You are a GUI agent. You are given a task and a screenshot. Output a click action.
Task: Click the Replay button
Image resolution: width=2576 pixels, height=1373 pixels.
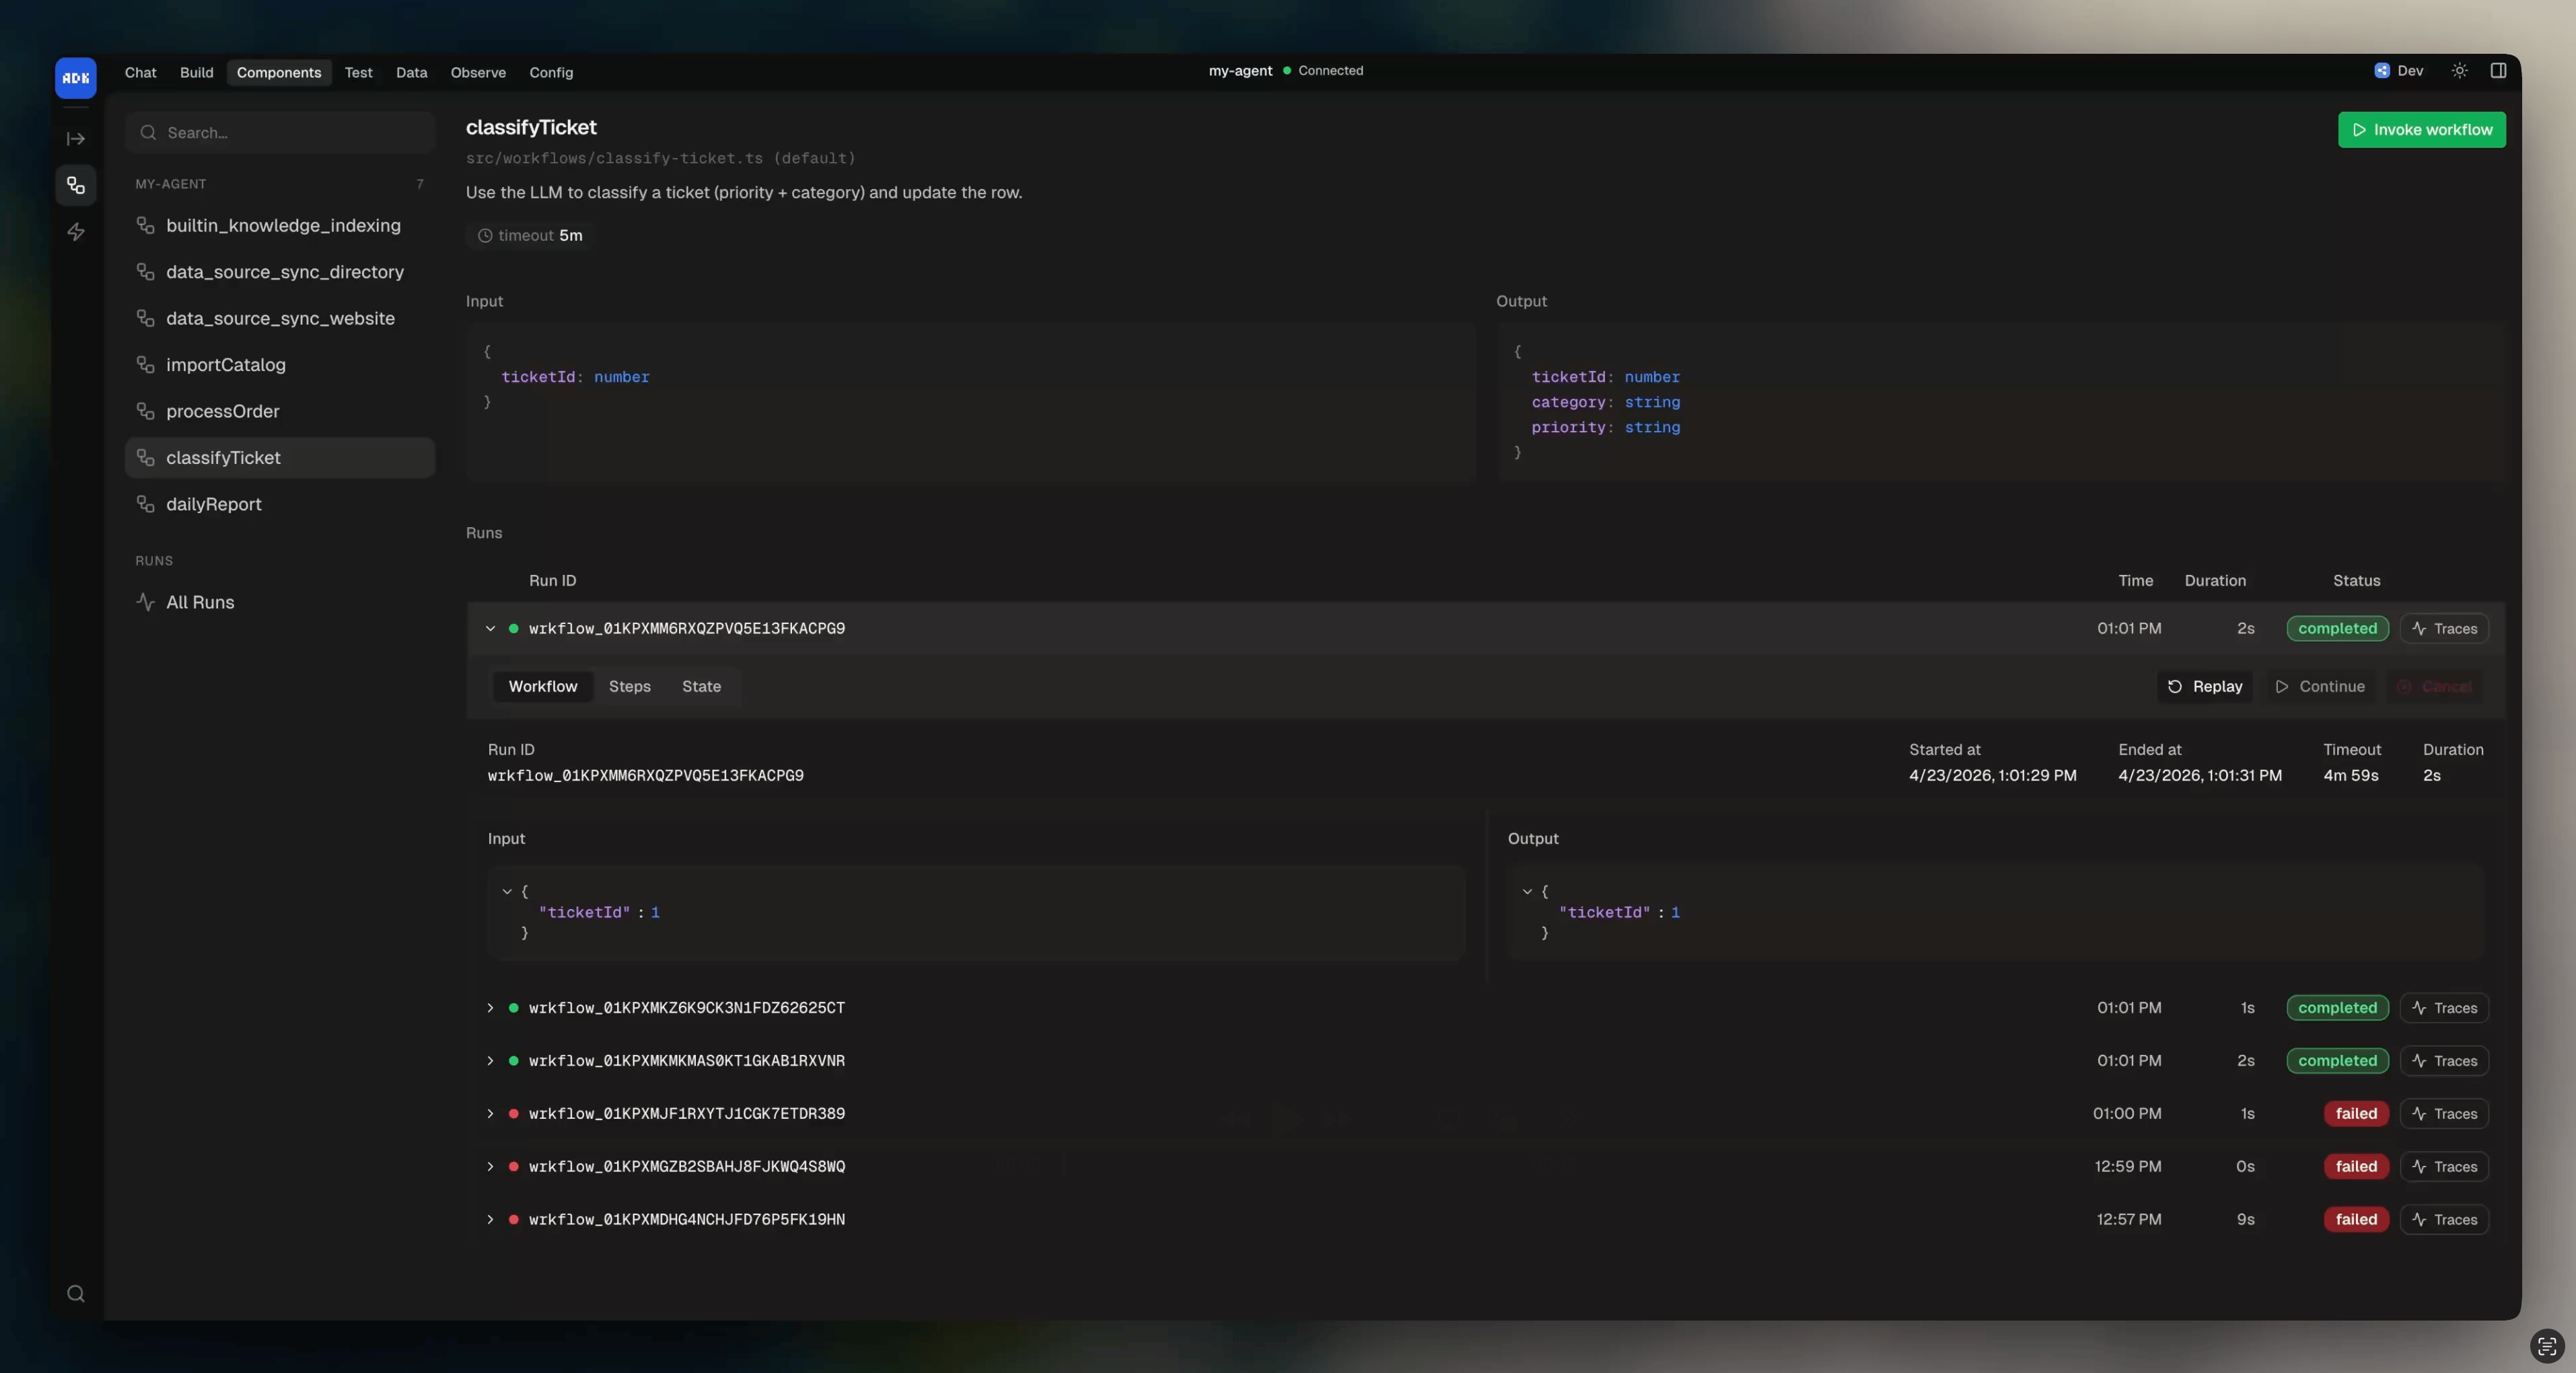click(2204, 686)
